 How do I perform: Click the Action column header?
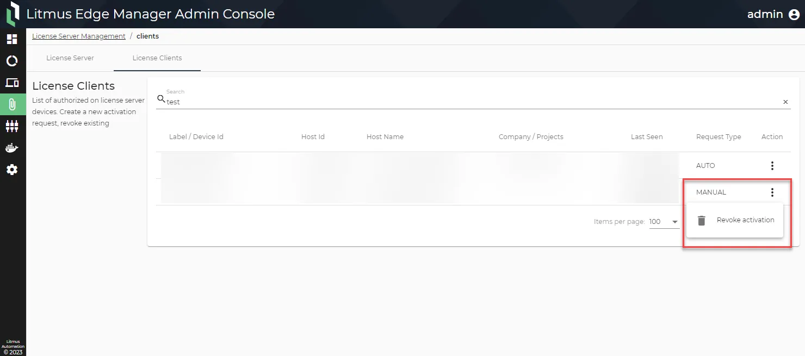pos(772,137)
